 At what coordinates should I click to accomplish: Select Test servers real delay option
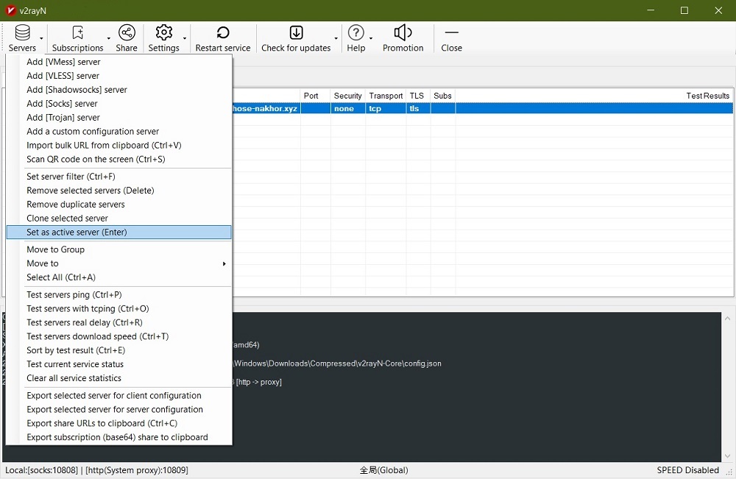84,322
